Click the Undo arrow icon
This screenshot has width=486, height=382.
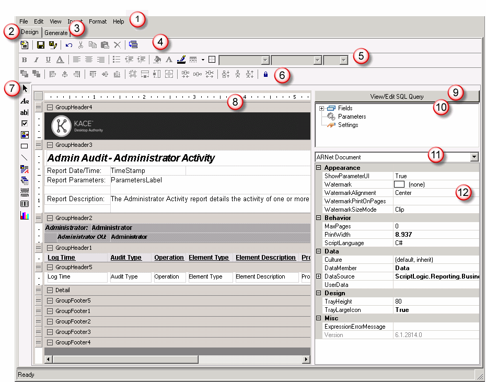pyautogui.click(x=69, y=45)
